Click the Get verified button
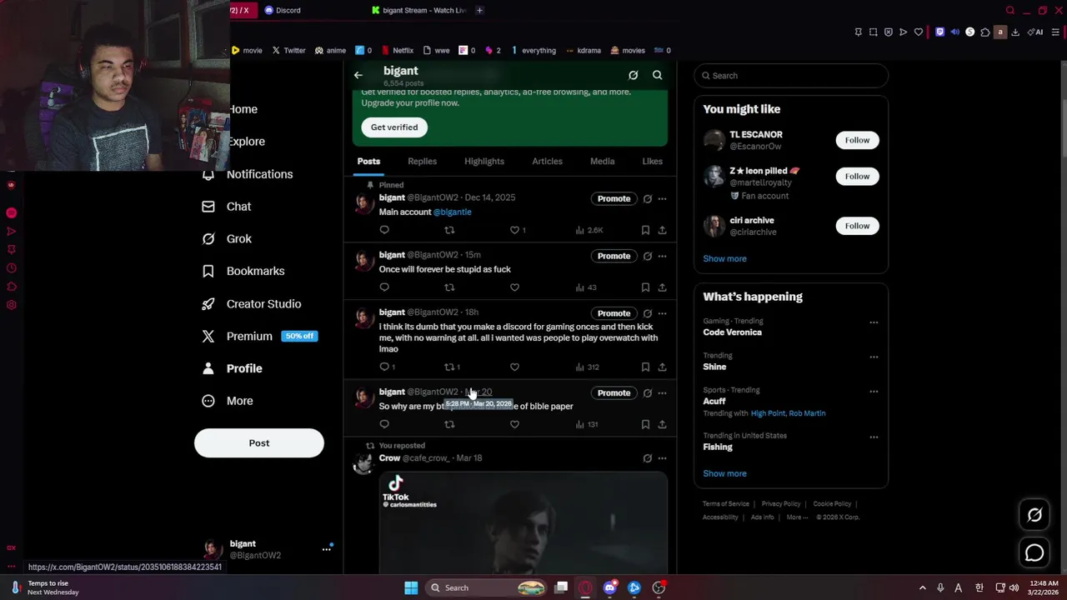Screen dimensions: 1067x600 pos(394,127)
